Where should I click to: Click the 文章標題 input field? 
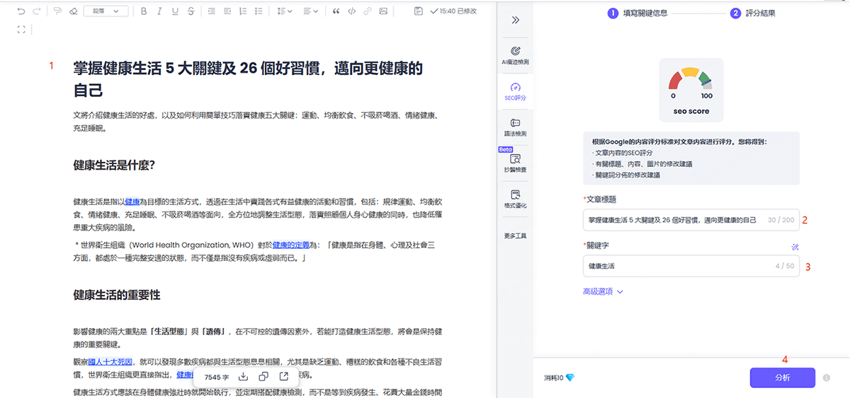click(691, 220)
